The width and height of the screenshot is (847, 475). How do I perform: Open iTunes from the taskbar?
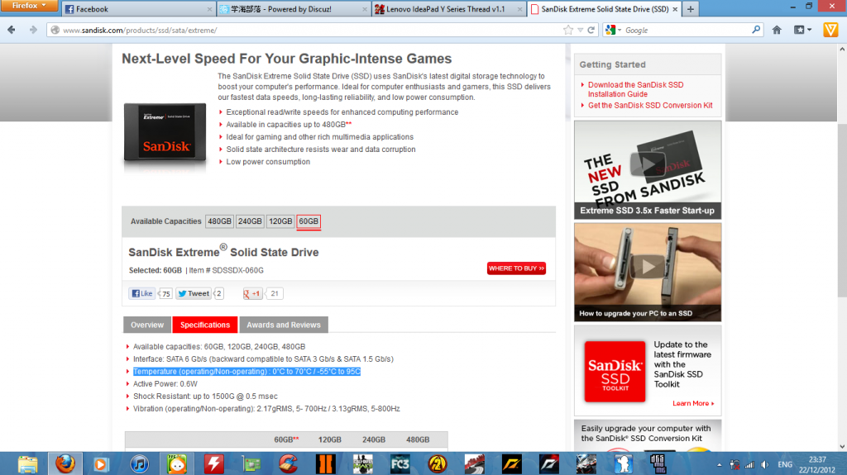pyautogui.click(x=138, y=463)
